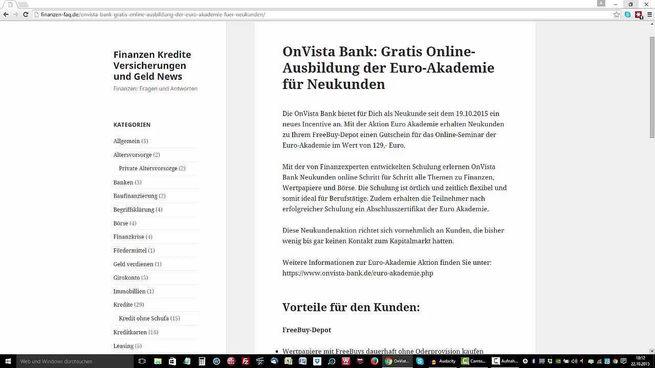The image size is (655, 368).
Task: Open the Geld verdienen category
Action: [134, 264]
